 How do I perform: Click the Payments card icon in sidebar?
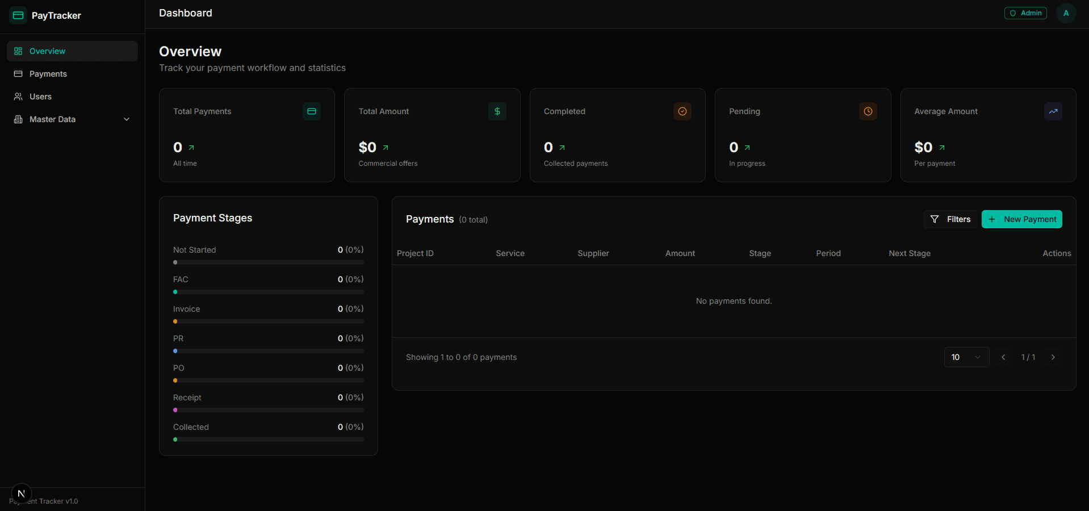18,74
